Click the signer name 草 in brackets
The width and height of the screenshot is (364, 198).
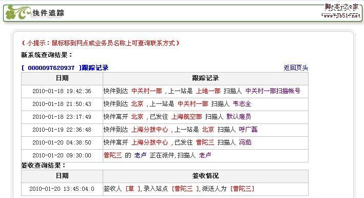tap(131, 188)
